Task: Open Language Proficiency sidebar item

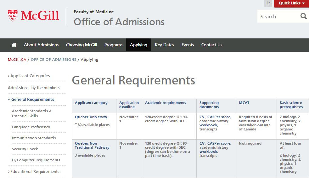Action: tap(31, 127)
